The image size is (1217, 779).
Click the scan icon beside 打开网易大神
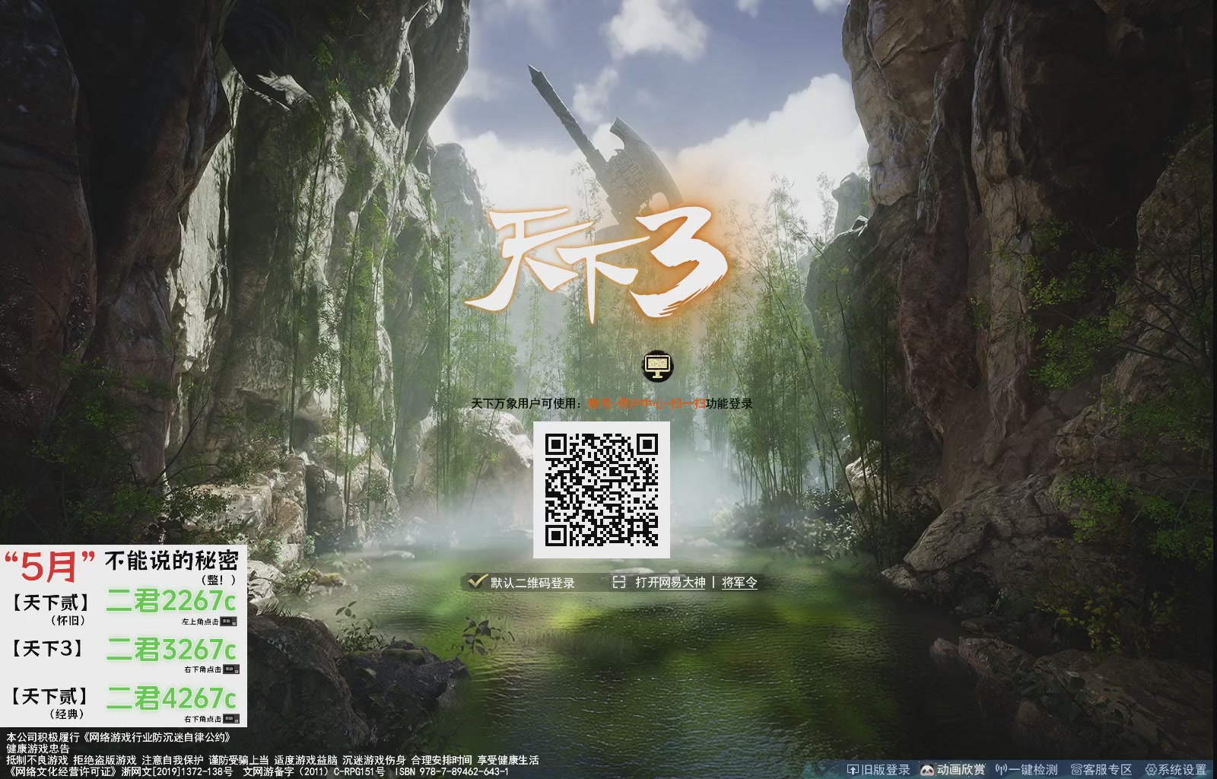point(619,582)
